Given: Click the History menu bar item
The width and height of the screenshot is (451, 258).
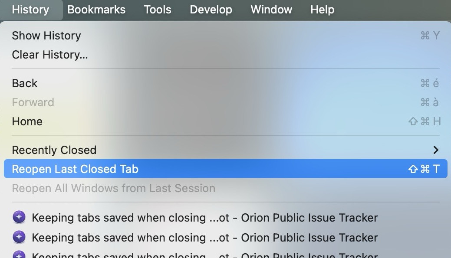Looking at the screenshot, I should pyautogui.click(x=30, y=10).
